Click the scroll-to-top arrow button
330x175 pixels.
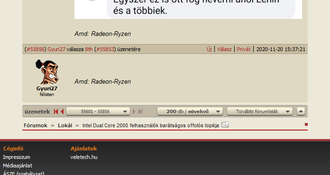[301, 111]
